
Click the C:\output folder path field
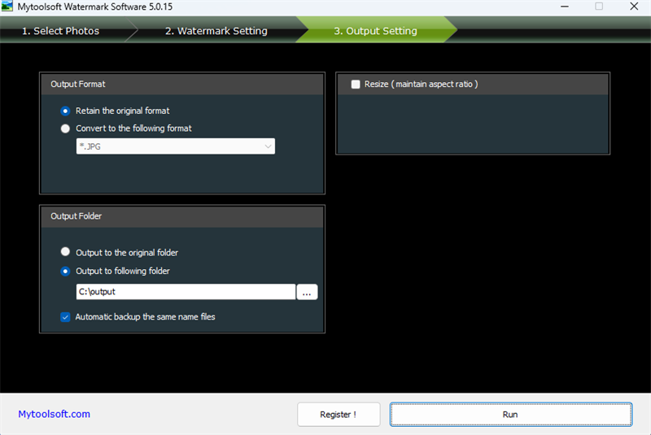[186, 292]
